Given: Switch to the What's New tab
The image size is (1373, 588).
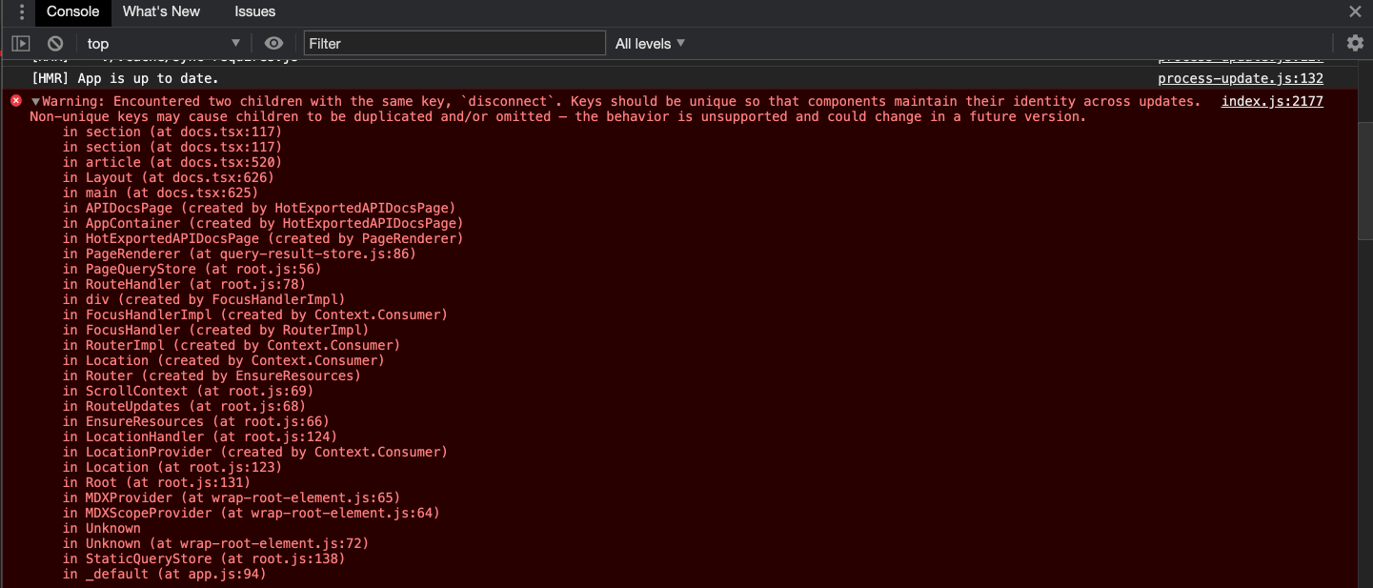Looking at the screenshot, I should pos(162,11).
